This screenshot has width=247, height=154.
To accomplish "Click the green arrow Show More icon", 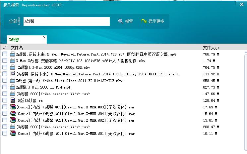I will pos(144,21).
